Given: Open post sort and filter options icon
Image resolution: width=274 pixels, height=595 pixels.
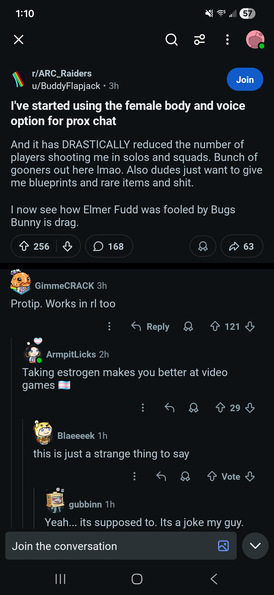Looking at the screenshot, I should (x=199, y=40).
